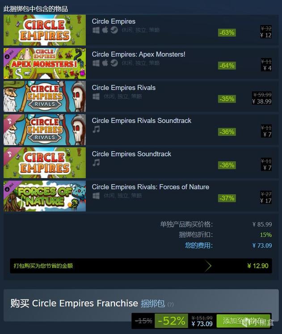Click music note icon under Rivals Soundtrack

(x=96, y=129)
